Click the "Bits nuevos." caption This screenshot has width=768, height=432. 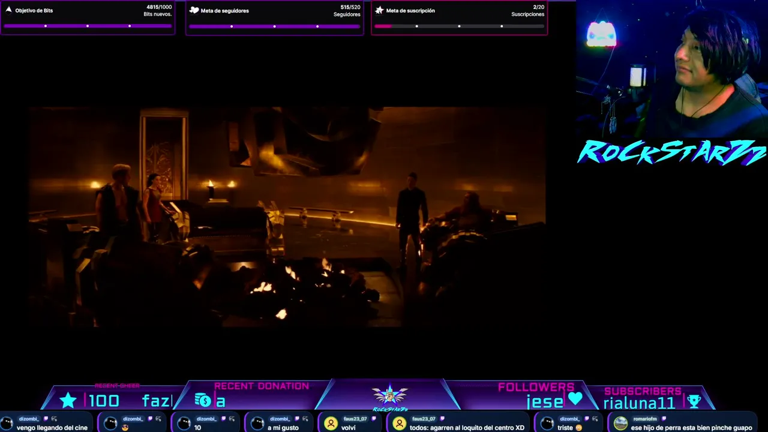[x=158, y=14]
